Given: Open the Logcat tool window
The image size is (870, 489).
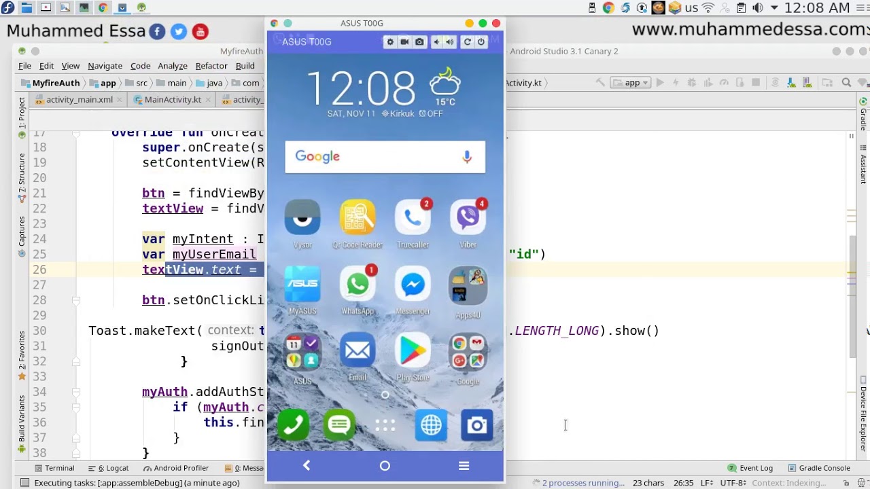Looking at the screenshot, I should point(109,468).
